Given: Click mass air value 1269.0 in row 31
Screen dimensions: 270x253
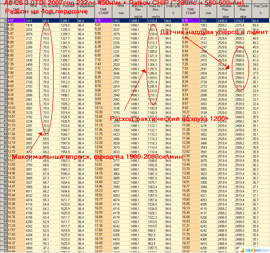Looking at the screenshot, I should pyautogui.click(x=156, y=78).
